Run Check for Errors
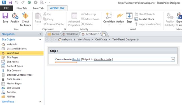182x105 pixels. [x=25, y=20]
